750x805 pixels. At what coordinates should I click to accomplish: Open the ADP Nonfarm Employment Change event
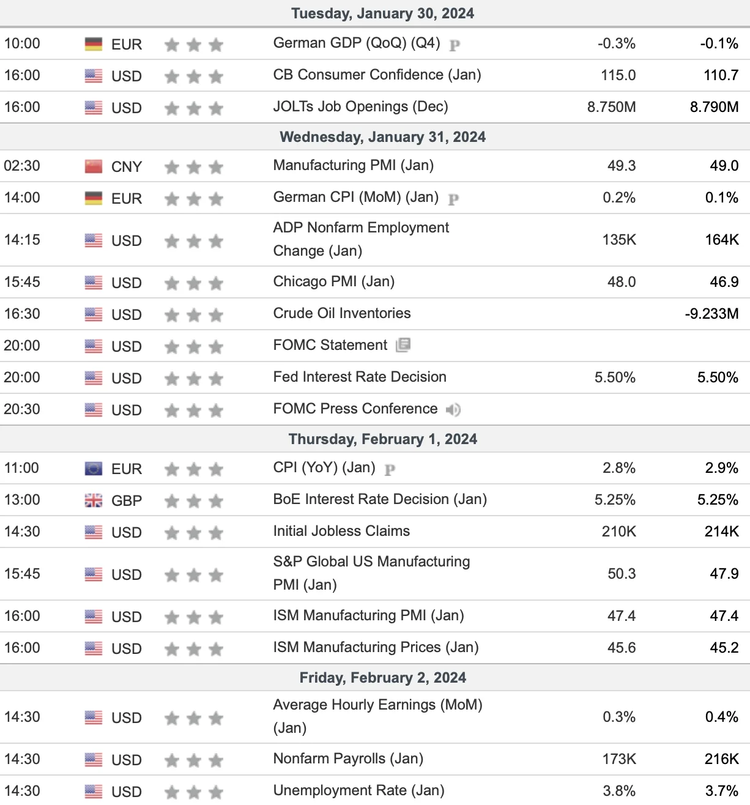click(361, 239)
